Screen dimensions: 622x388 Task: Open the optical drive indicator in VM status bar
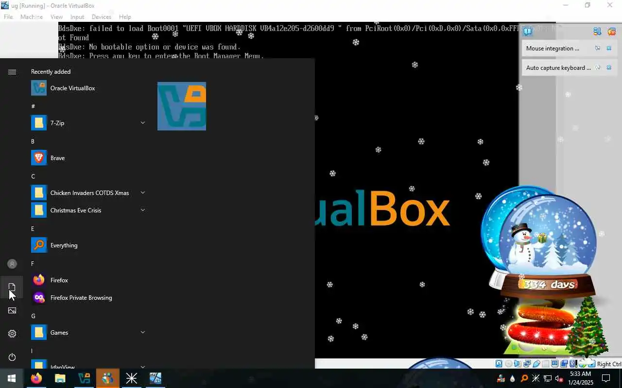[x=508, y=364]
